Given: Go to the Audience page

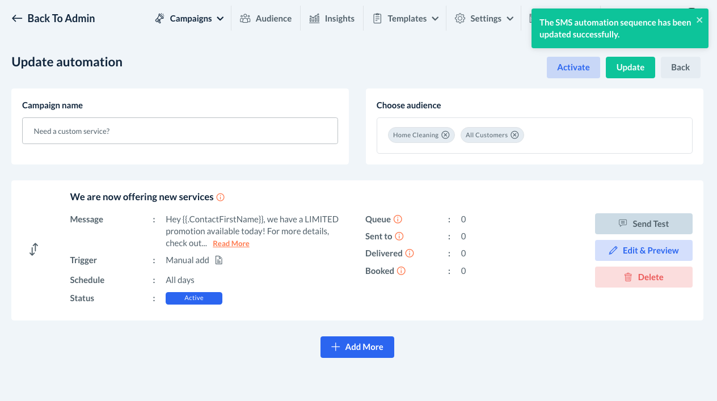Looking at the screenshot, I should pos(265,19).
